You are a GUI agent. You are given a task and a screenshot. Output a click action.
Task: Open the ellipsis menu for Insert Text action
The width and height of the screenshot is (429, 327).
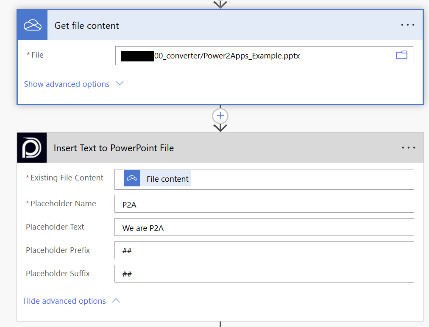coord(408,148)
